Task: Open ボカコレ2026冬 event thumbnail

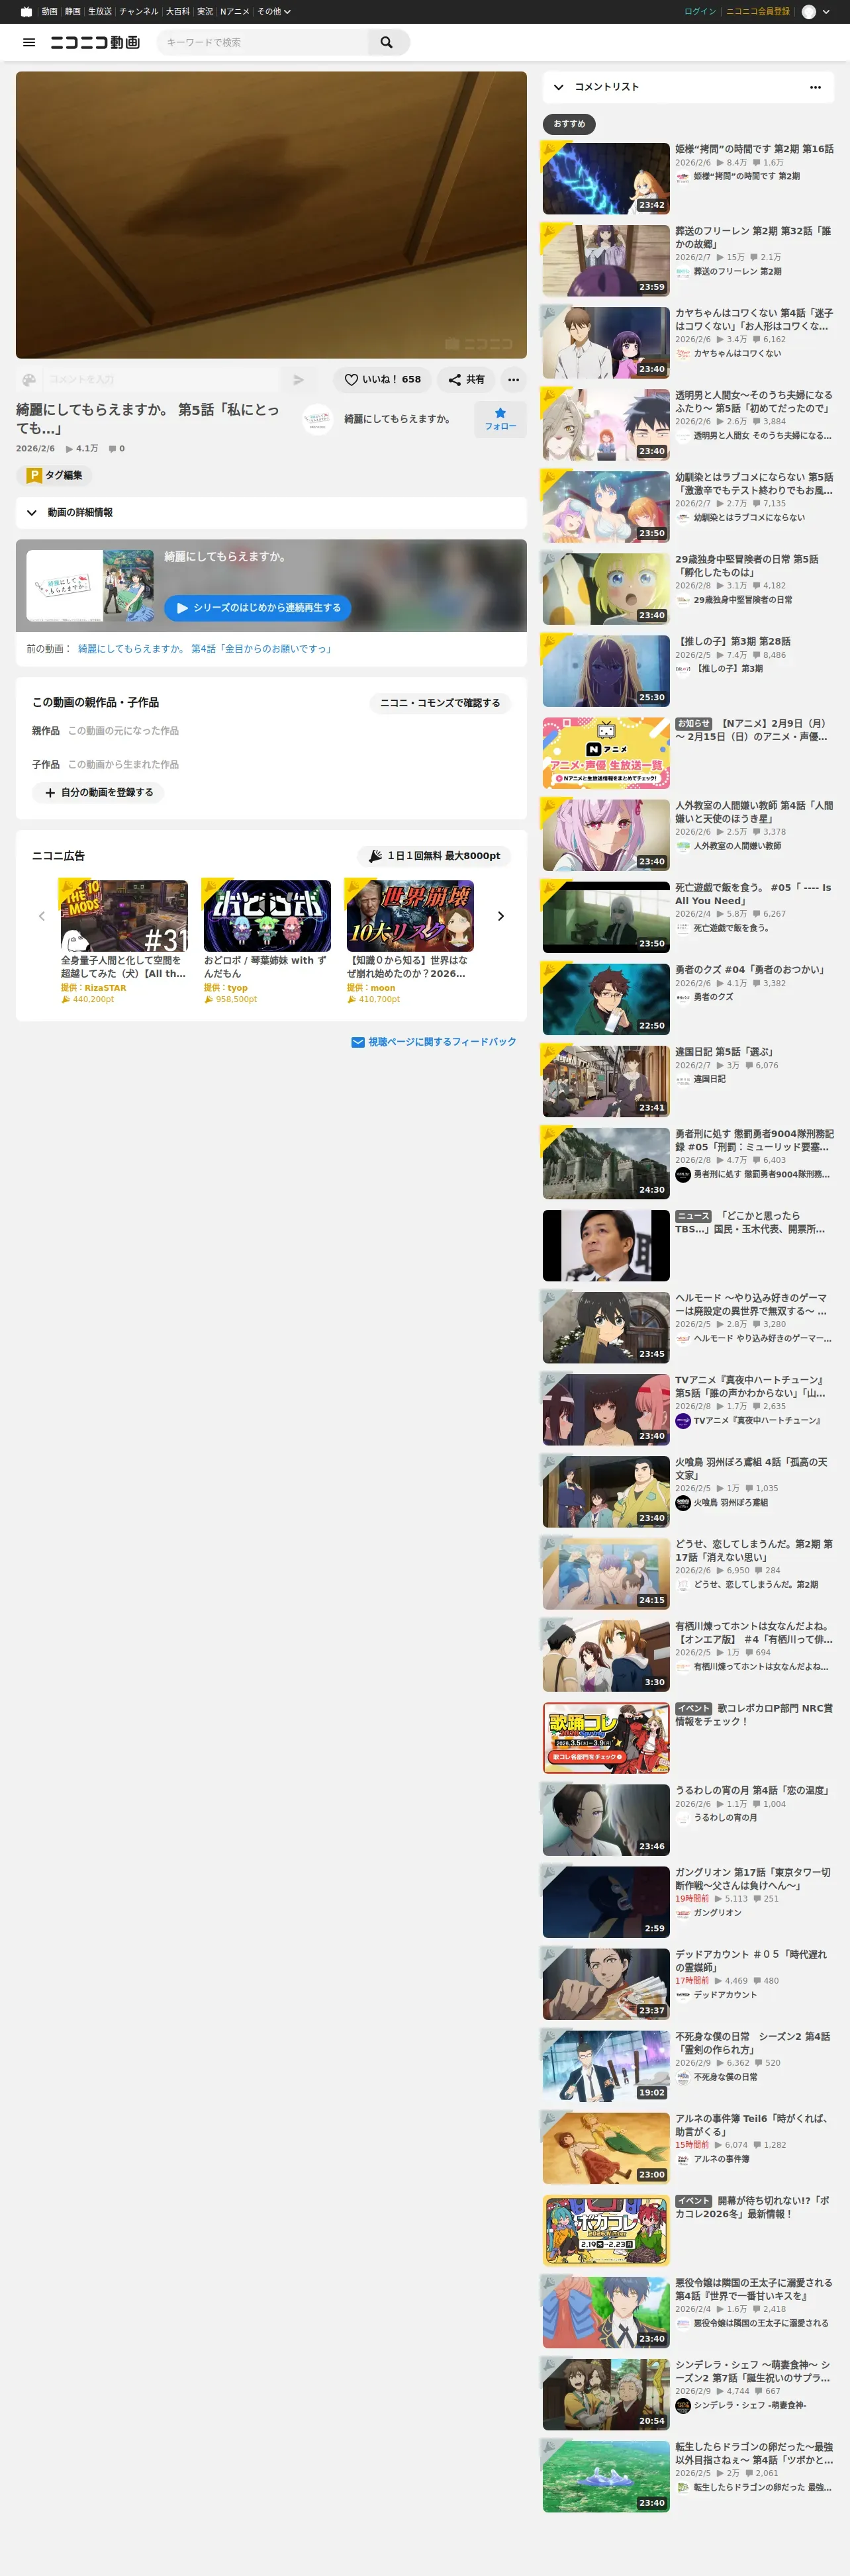Action: click(606, 2230)
